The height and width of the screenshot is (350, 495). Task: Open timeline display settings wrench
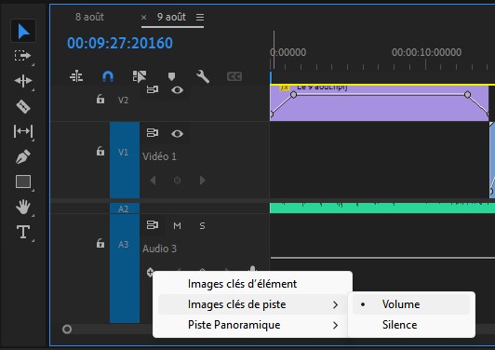[203, 76]
